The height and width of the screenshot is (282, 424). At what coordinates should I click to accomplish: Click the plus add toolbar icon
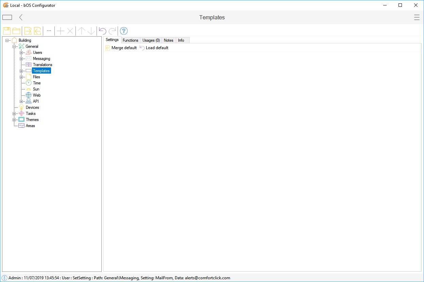(60, 31)
